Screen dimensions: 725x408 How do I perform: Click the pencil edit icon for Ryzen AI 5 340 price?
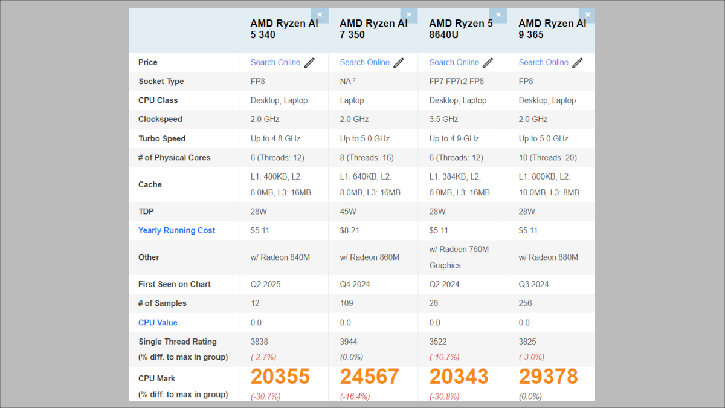pyautogui.click(x=309, y=62)
